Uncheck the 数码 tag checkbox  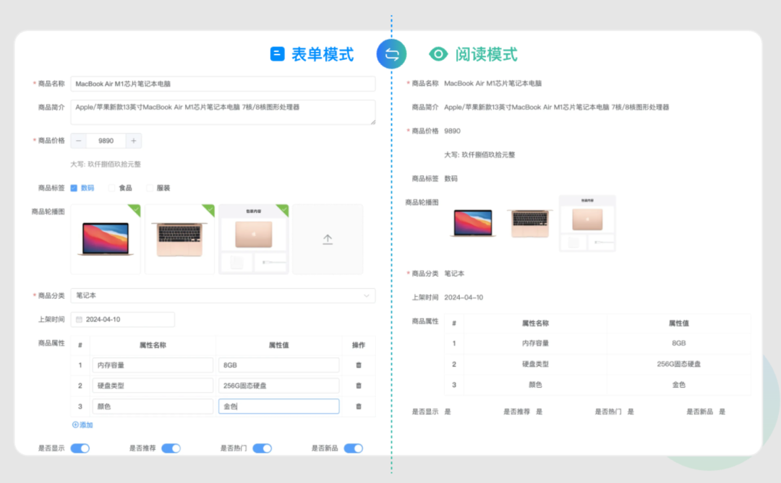(74, 188)
